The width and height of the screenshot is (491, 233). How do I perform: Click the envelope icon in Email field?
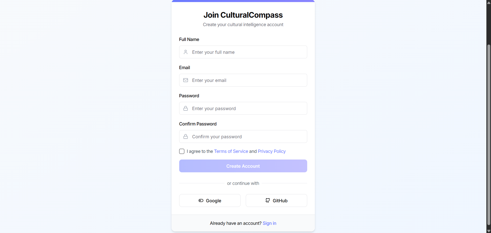point(186,80)
